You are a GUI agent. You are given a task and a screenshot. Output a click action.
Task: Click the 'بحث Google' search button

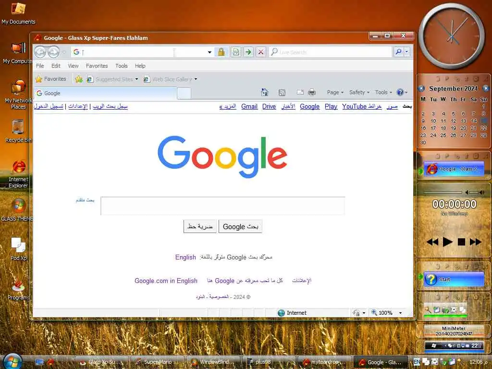(x=240, y=227)
